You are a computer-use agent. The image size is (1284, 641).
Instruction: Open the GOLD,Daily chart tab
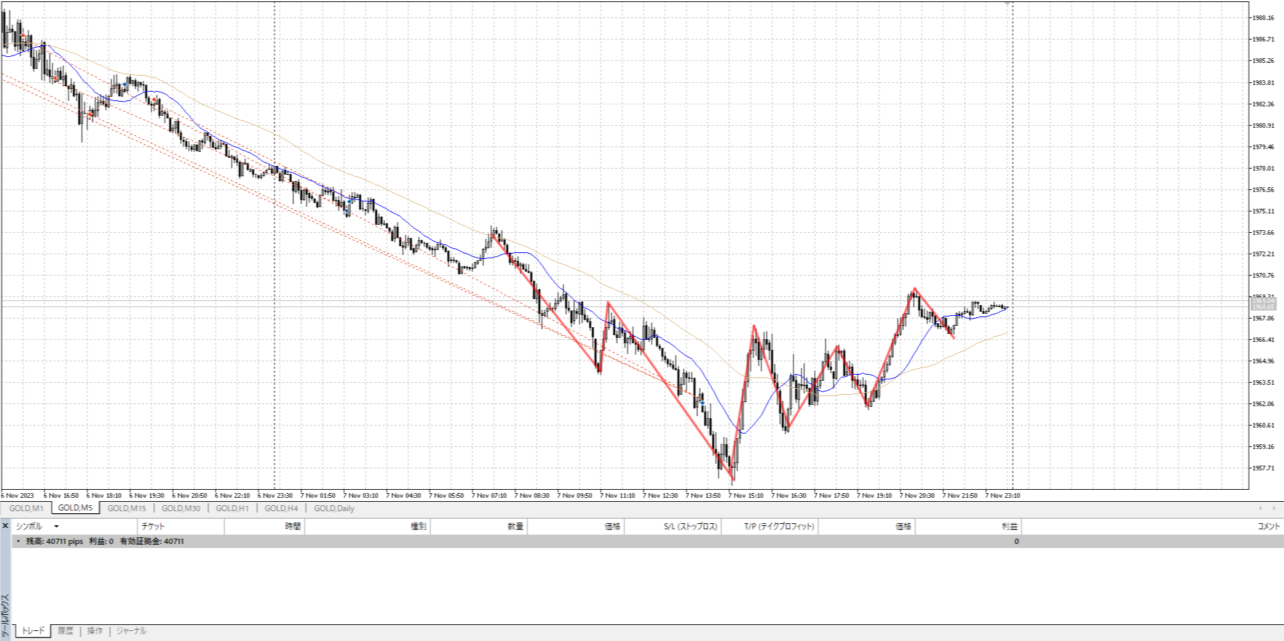[334, 509]
